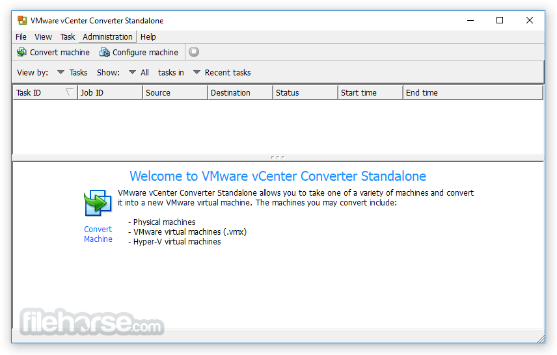
Task: Click the Configure machine toolbar icon
Action: click(x=104, y=52)
